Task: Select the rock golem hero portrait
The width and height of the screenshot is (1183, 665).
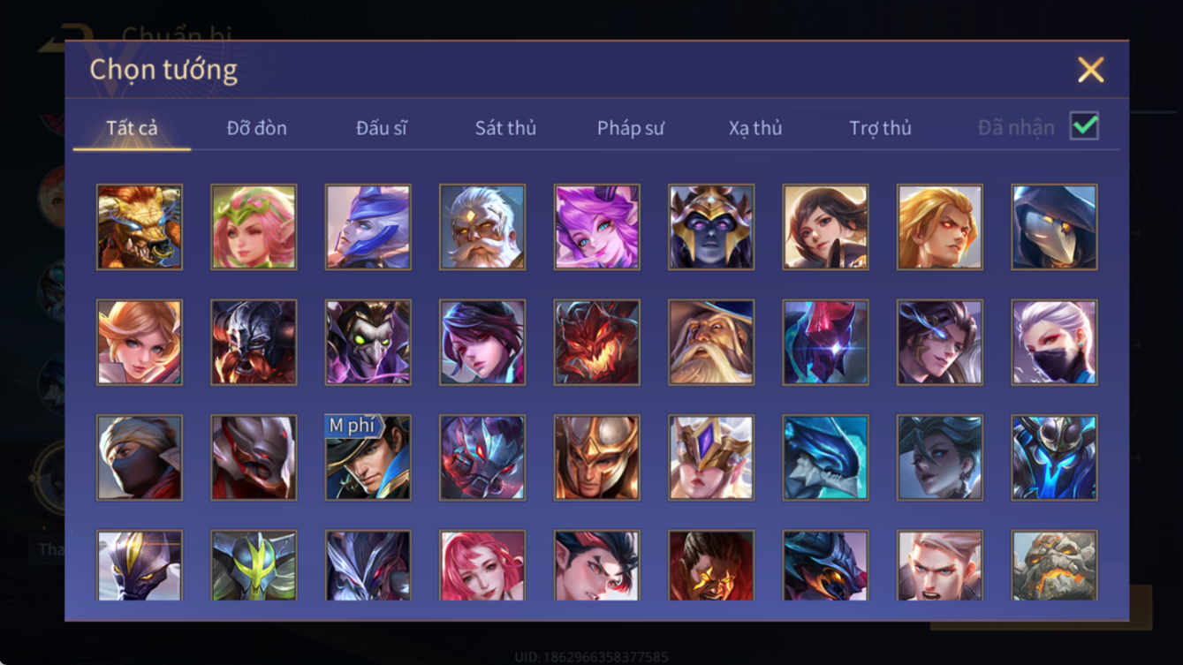Action: coord(1055,565)
